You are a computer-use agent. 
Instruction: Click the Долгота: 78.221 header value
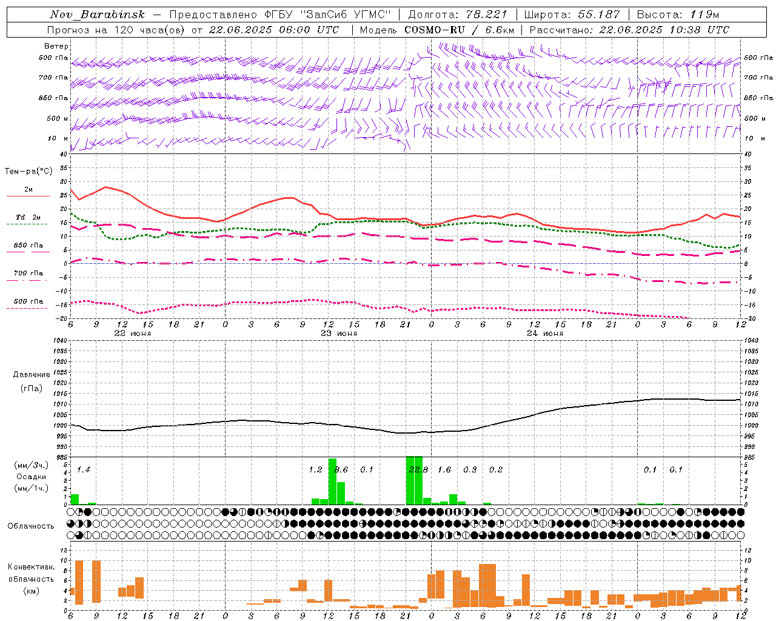tap(457, 15)
